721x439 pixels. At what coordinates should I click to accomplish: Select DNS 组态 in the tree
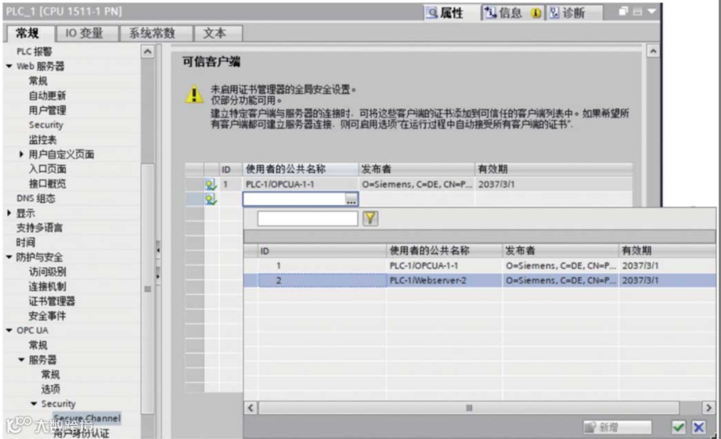(36, 199)
